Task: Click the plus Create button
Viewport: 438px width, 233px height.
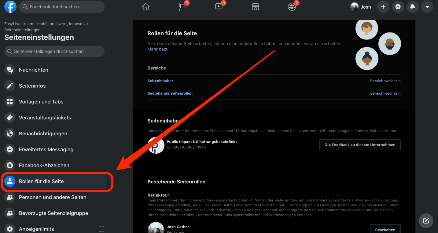Action: (x=383, y=7)
